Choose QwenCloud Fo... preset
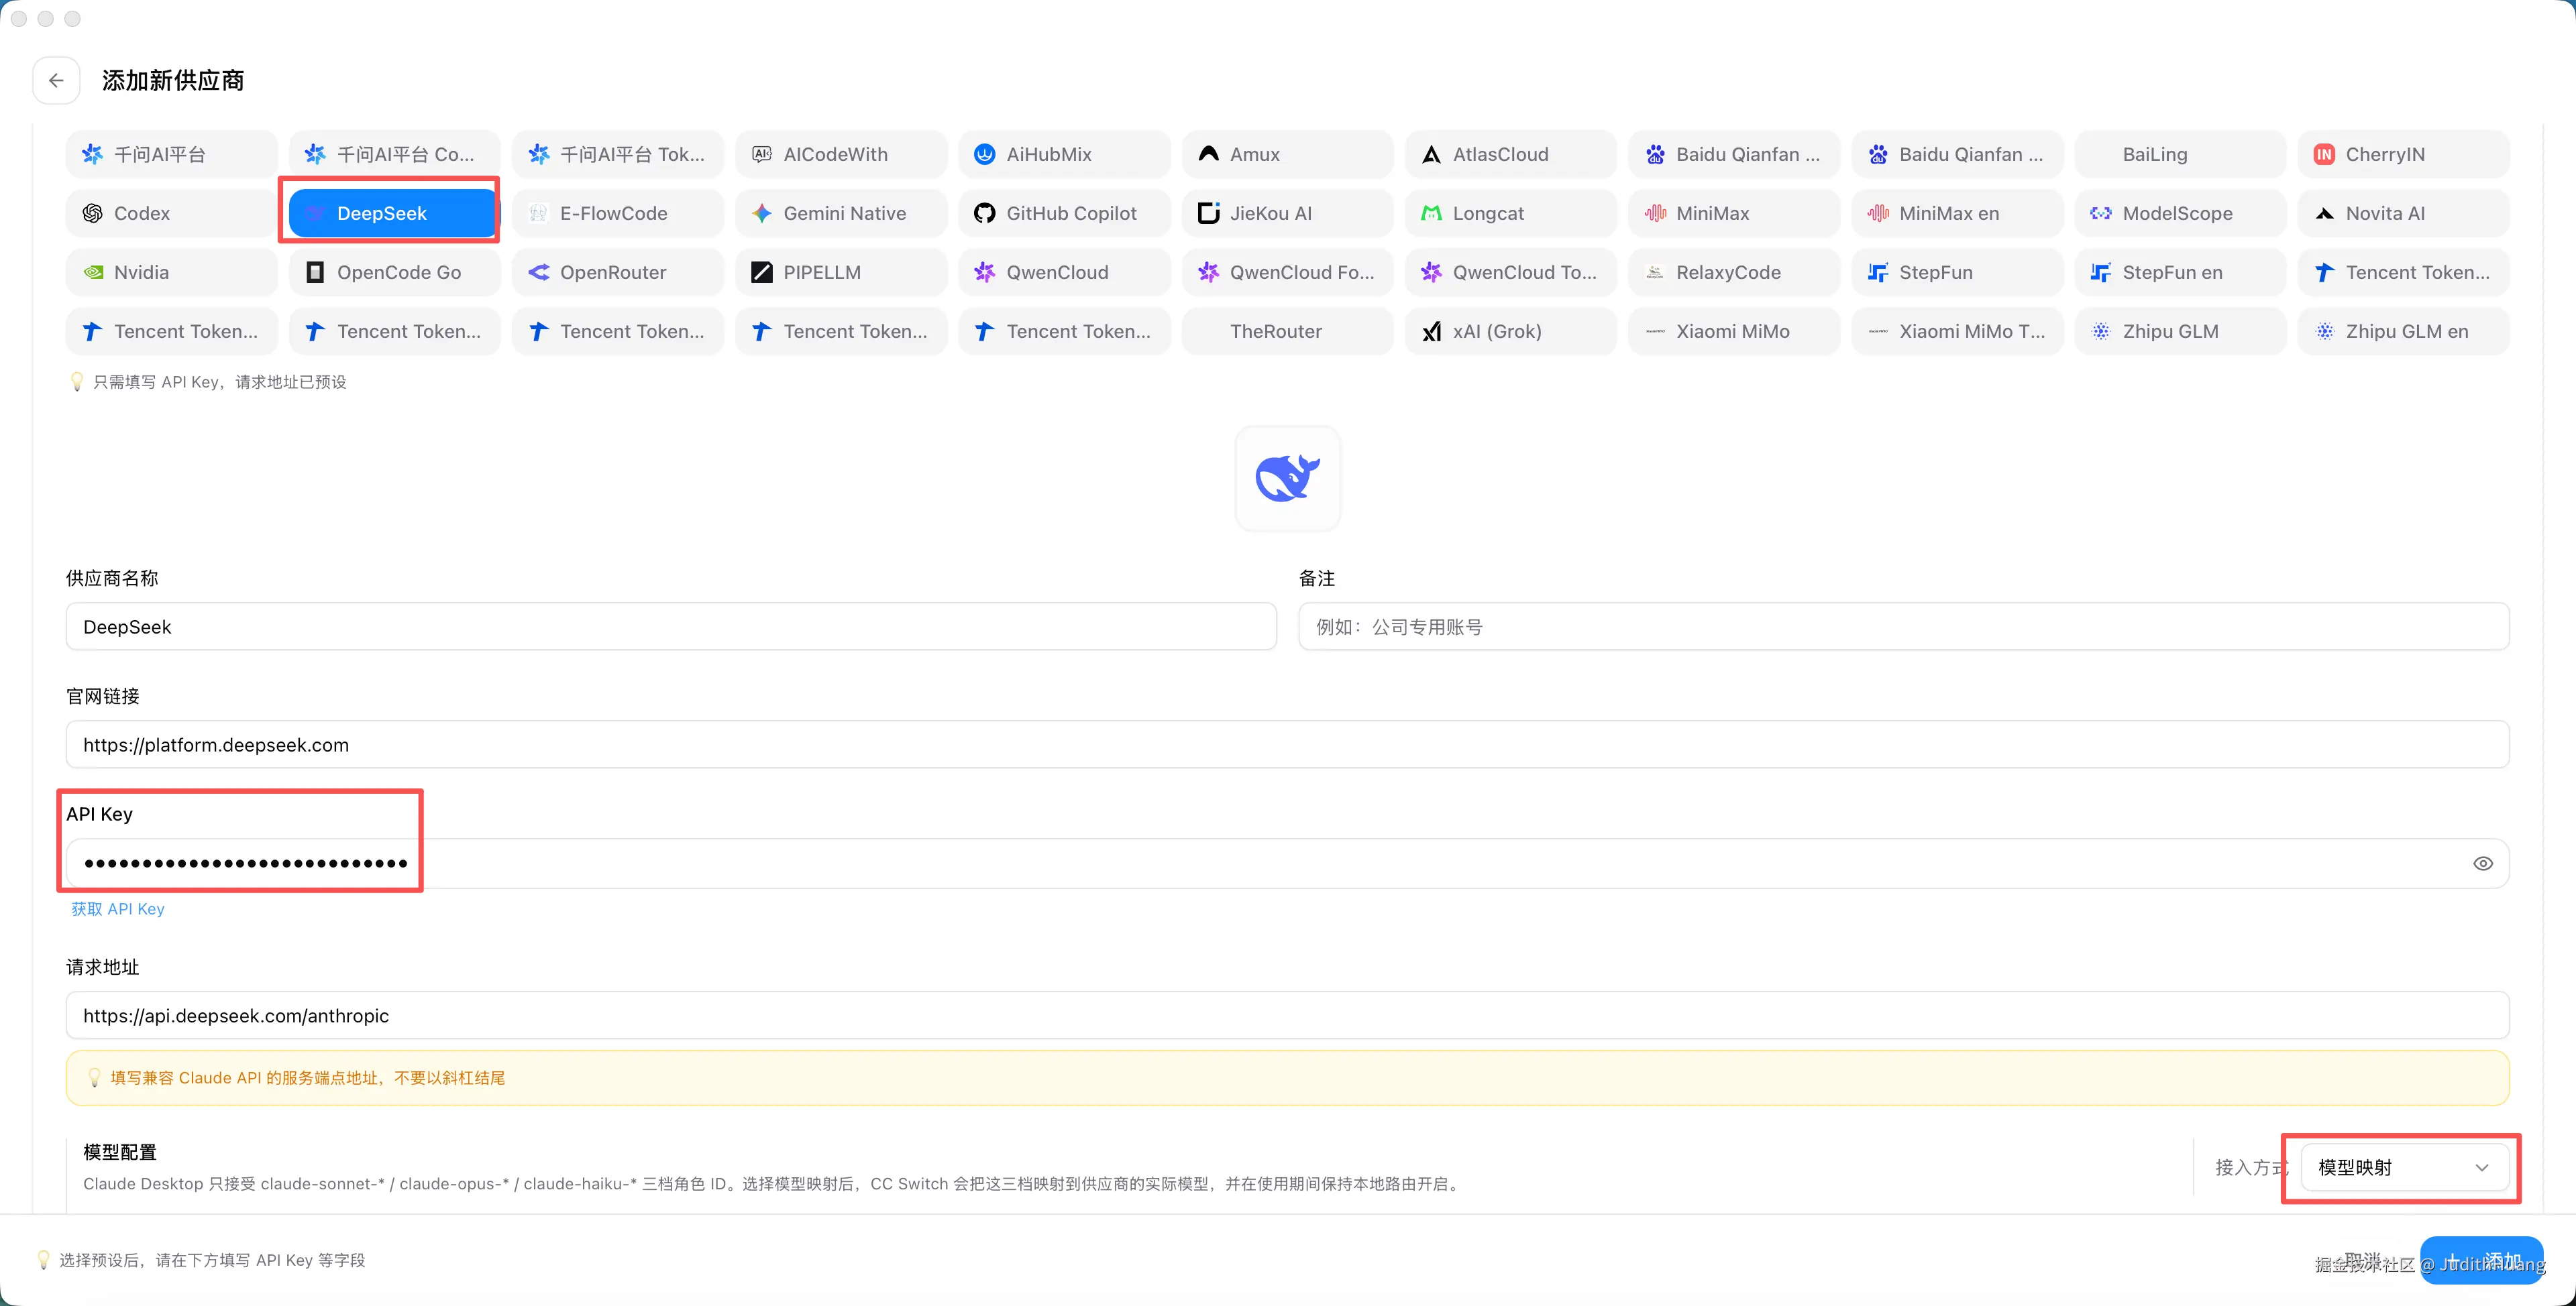 (1288, 272)
